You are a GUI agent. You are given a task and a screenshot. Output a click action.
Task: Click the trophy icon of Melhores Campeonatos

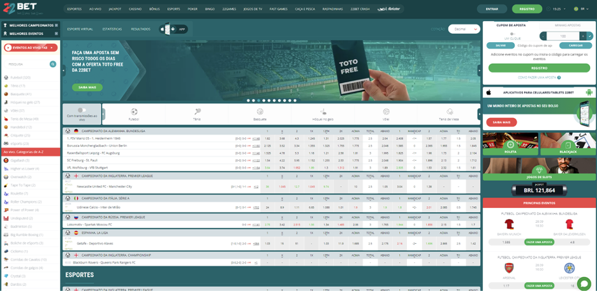tap(5, 25)
